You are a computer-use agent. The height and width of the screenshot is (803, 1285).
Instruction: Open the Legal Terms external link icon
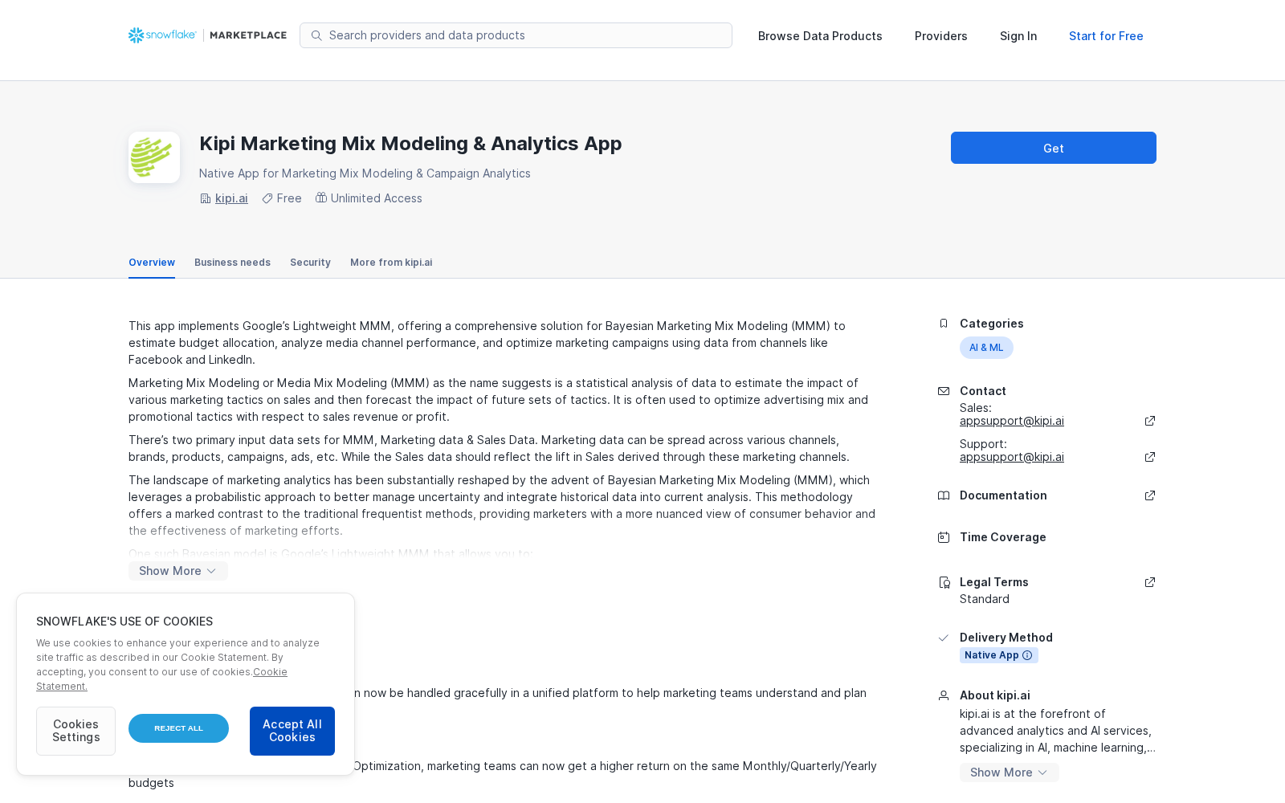pos(1150,582)
